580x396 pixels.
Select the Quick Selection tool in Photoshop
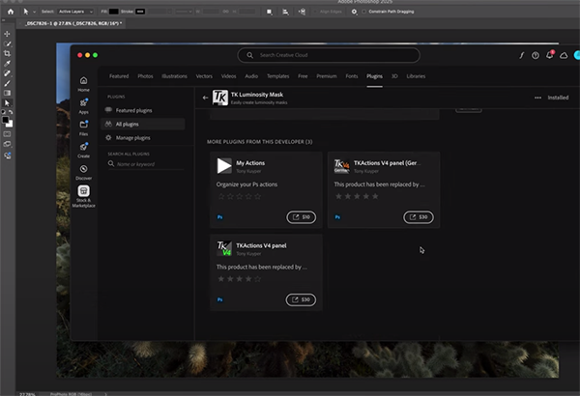tap(7, 43)
